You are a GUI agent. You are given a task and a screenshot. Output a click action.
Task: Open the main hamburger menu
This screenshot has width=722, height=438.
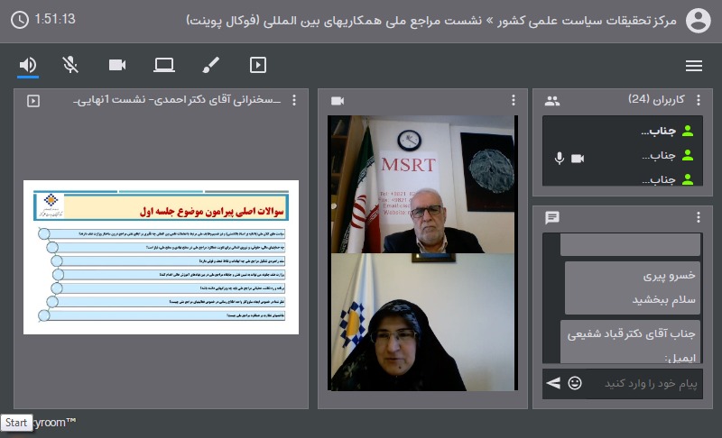693,65
